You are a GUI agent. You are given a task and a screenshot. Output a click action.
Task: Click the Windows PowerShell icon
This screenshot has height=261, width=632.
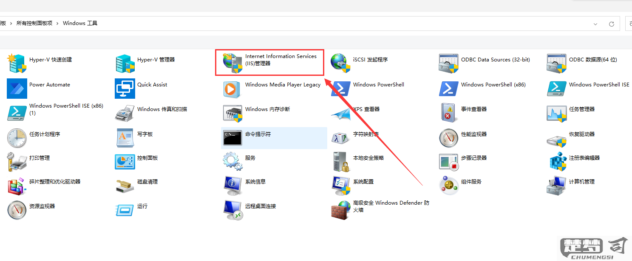341,89
